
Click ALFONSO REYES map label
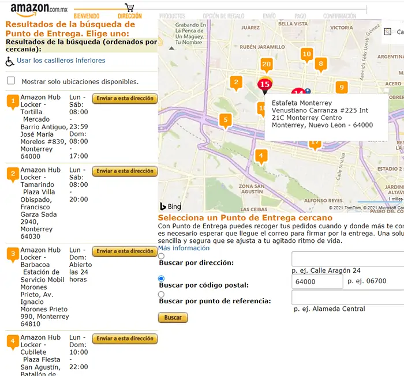pyautogui.click(x=323, y=201)
